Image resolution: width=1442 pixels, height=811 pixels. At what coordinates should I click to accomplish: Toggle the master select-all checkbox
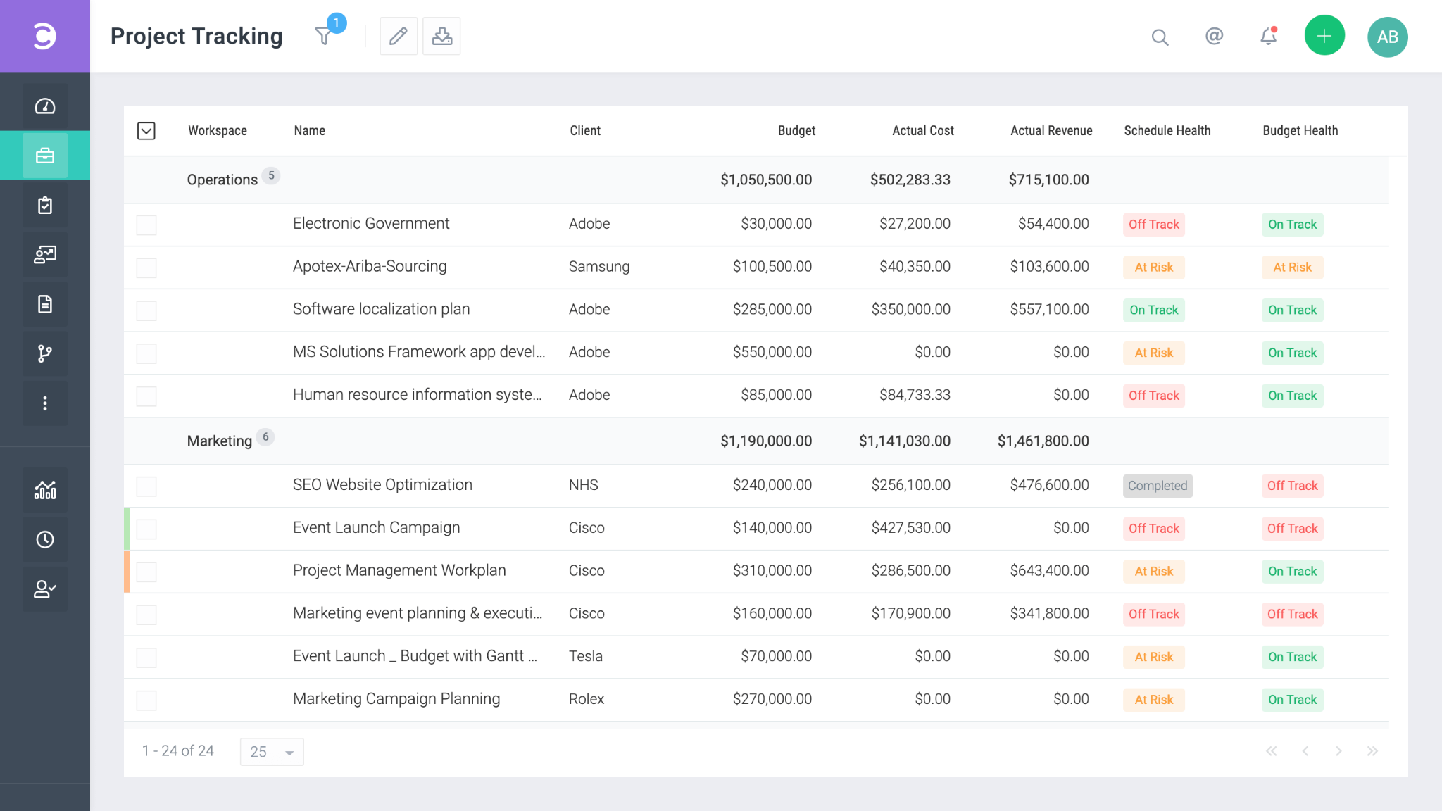146,130
